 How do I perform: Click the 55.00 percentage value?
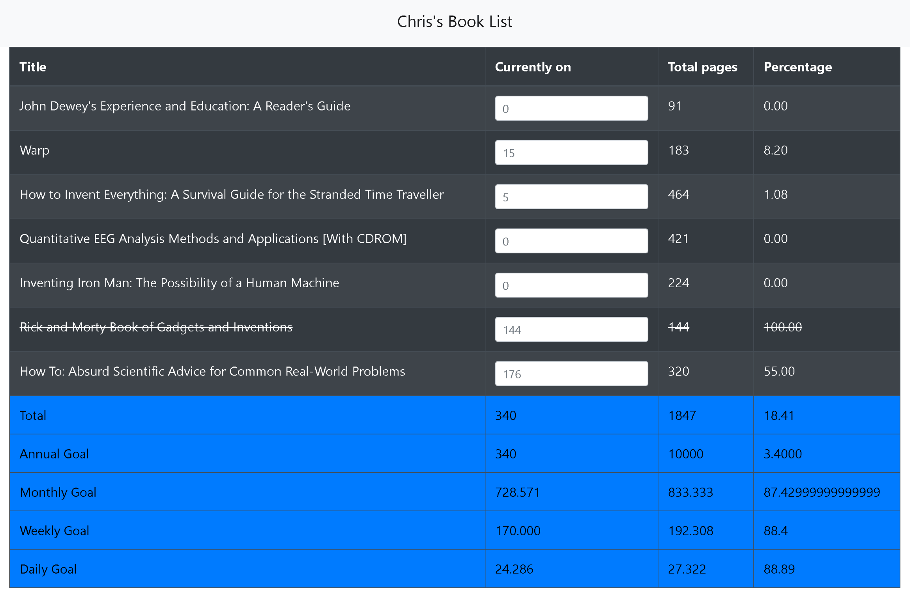coord(779,371)
